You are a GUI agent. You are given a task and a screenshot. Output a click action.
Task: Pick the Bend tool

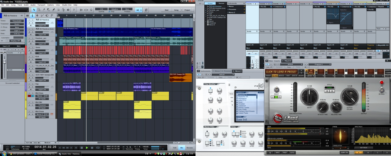[63, 10]
